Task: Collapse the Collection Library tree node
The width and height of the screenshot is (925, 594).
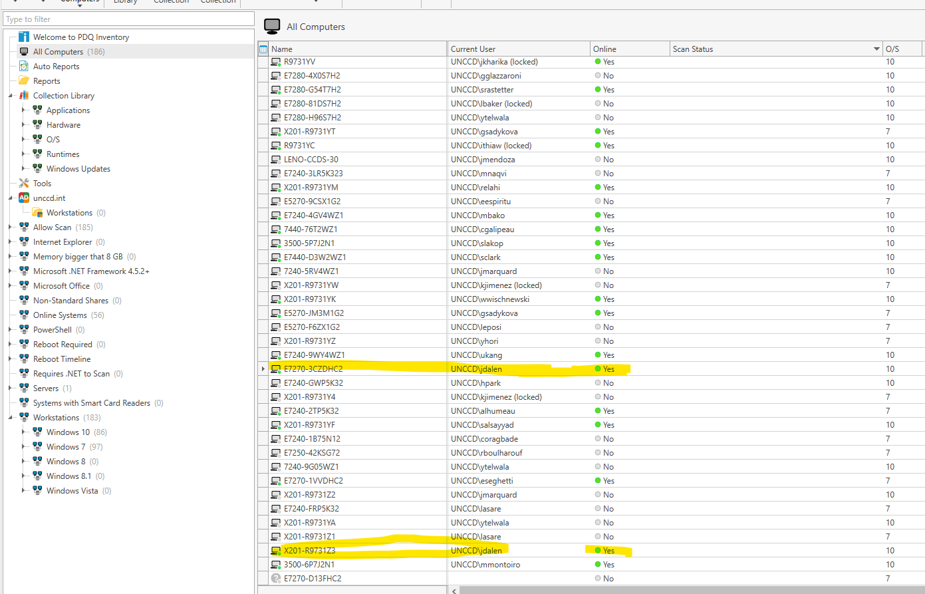Action: pyautogui.click(x=11, y=95)
